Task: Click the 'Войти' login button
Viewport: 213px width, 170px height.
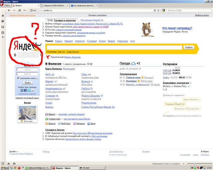Action: pos(28,83)
